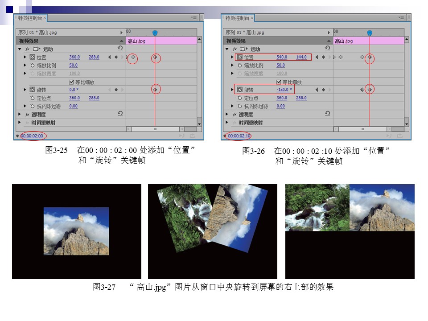Toggle the fx icon beside 运动 in Fig 3-25 panel
Image resolution: width=428 pixels, height=321 pixels.
tap(27, 49)
